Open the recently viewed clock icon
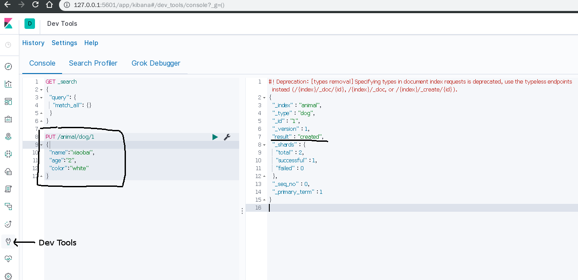578x280 pixels. coord(8,45)
